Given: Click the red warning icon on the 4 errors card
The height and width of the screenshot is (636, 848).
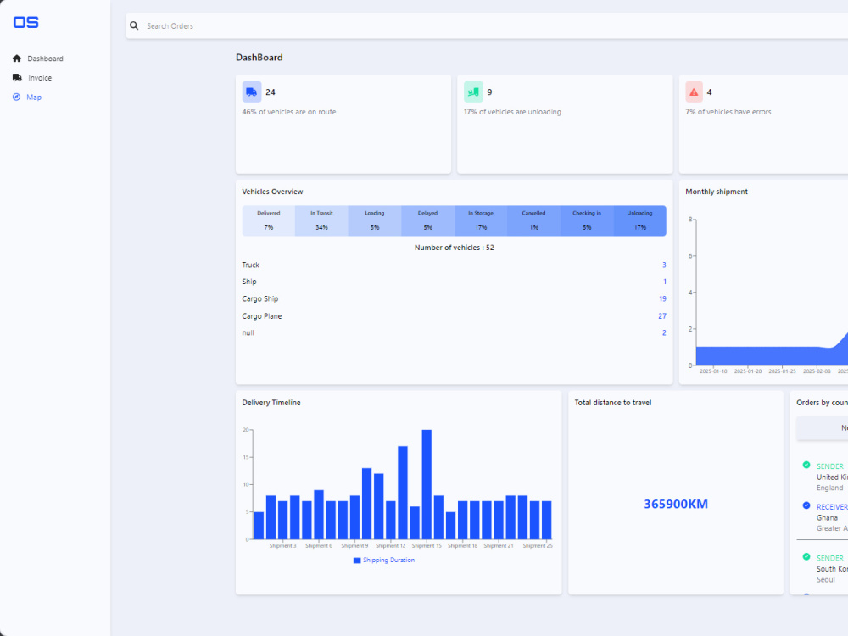Looking at the screenshot, I should click(x=694, y=92).
